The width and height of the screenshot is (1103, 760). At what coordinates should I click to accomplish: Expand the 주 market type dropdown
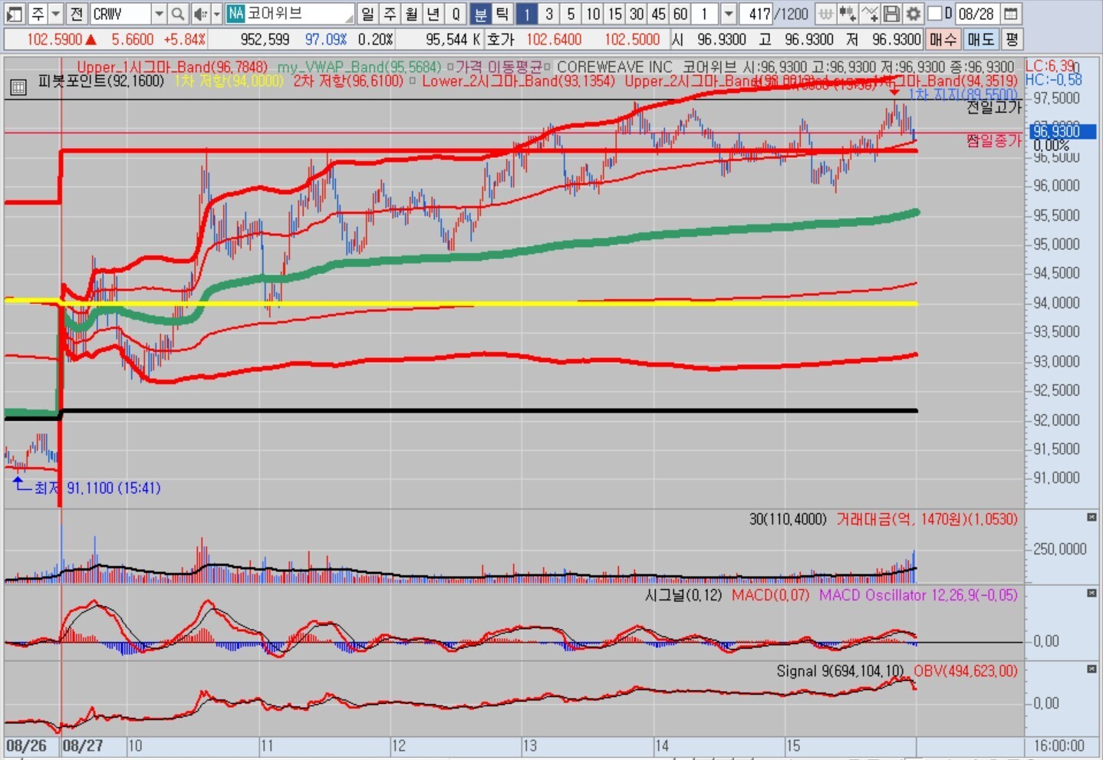click(55, 14)
